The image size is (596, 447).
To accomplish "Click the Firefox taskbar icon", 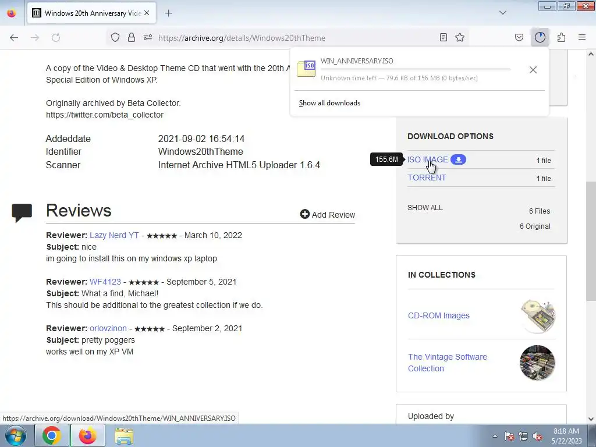I will (x=87, y=435).
